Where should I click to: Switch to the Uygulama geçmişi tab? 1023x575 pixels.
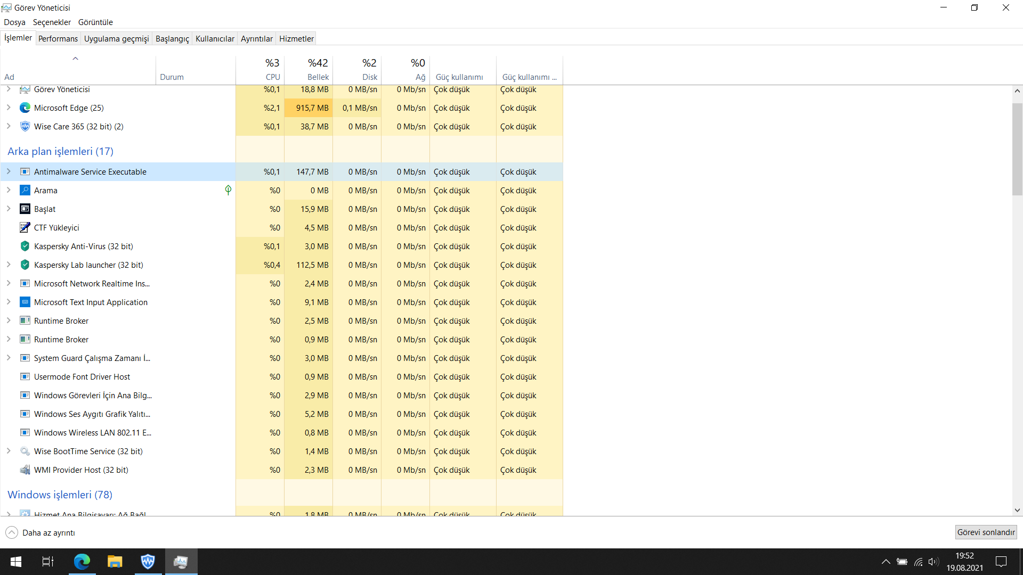(116, 39)
